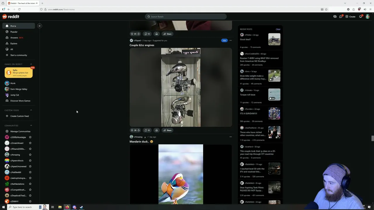The width and height of the screenshot is (374, 210).
Task: Upvote the Couple 62cc engines post
Action: 132,130
